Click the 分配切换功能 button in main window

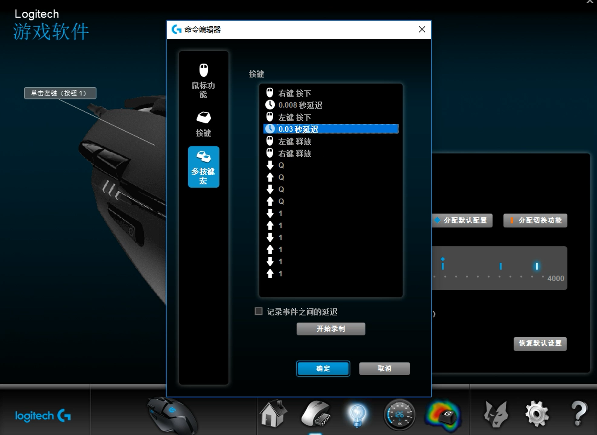pyautogui.click(x=536, y=220)
